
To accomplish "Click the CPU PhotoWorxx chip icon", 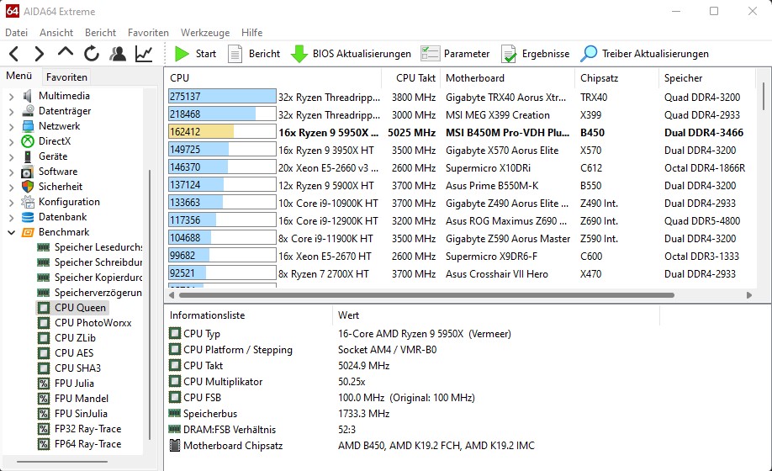I will point(44,323).
